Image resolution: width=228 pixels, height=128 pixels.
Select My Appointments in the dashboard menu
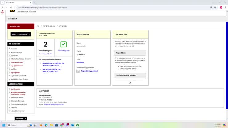pos(17,66)
